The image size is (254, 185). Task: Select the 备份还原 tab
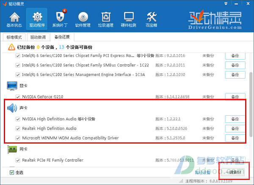point(62,37)
